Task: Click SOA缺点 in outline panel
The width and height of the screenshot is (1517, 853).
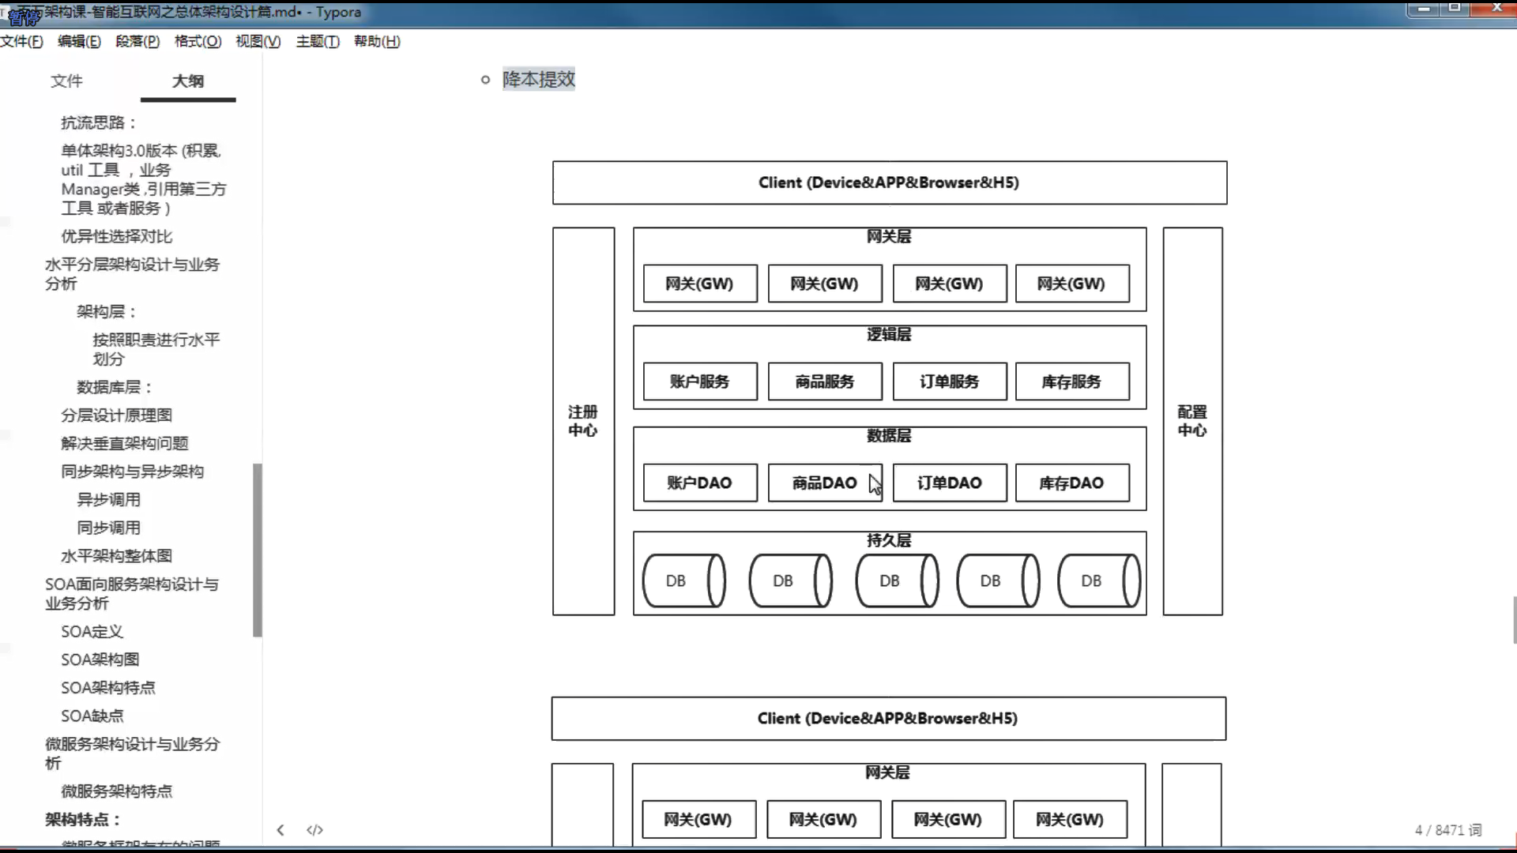Action: coord(92,716)
